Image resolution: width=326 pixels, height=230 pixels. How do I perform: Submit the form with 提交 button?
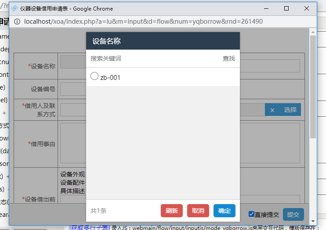click(x=293, y=214)
